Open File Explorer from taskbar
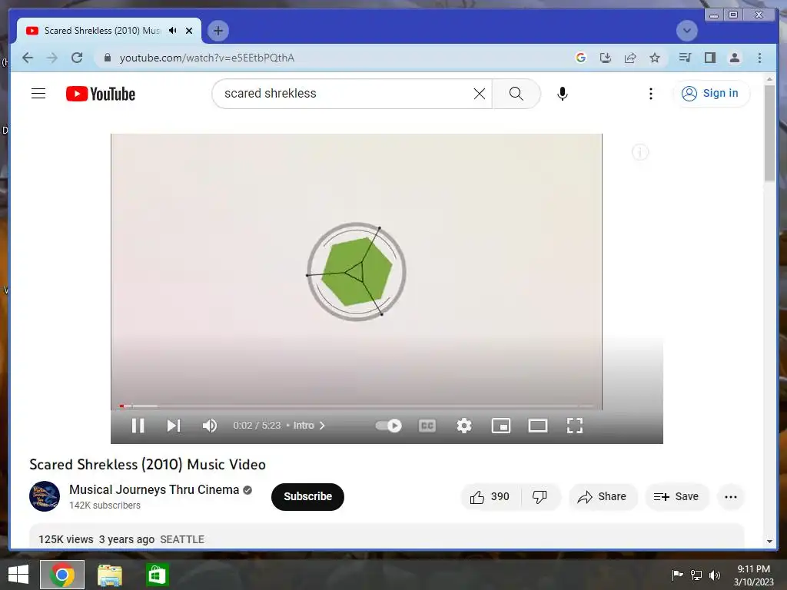The height and width of the screenshot is (590, 787). 109,575
